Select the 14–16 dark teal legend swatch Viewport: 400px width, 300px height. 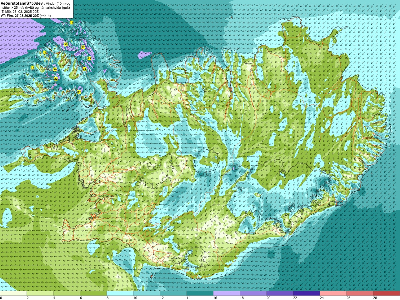point(200,293)
